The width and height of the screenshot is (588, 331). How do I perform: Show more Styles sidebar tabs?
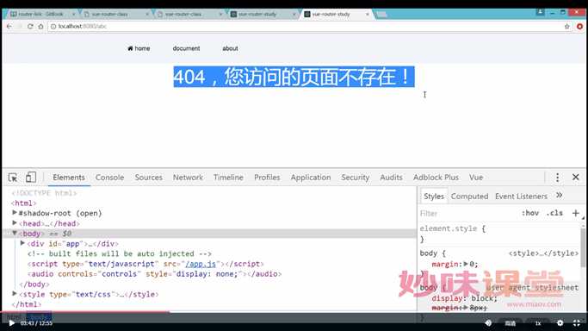559,195
